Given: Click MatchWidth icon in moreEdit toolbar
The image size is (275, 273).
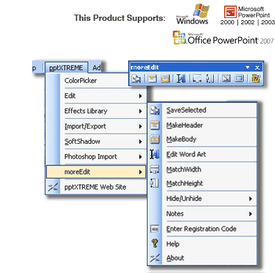Looking at the screenshot, I should point(197,78).
